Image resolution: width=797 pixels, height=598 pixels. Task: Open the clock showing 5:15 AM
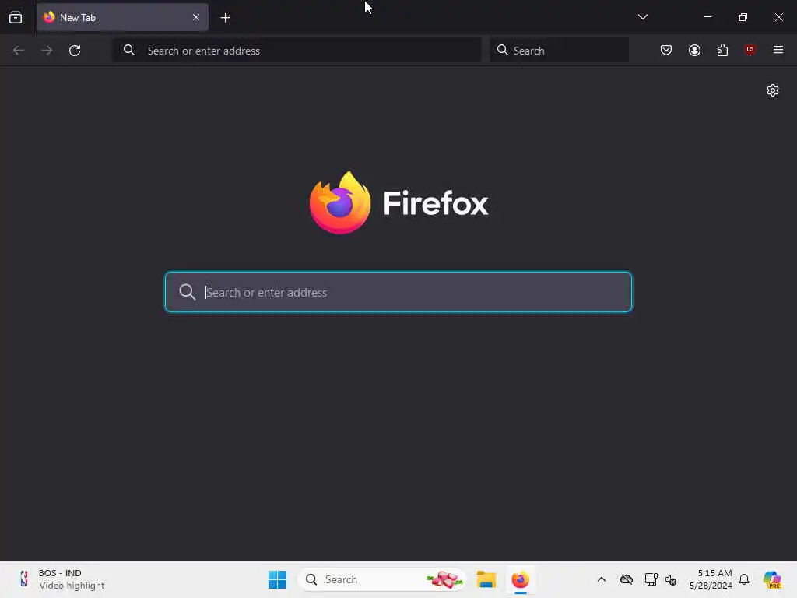click(x=711, y=579)
